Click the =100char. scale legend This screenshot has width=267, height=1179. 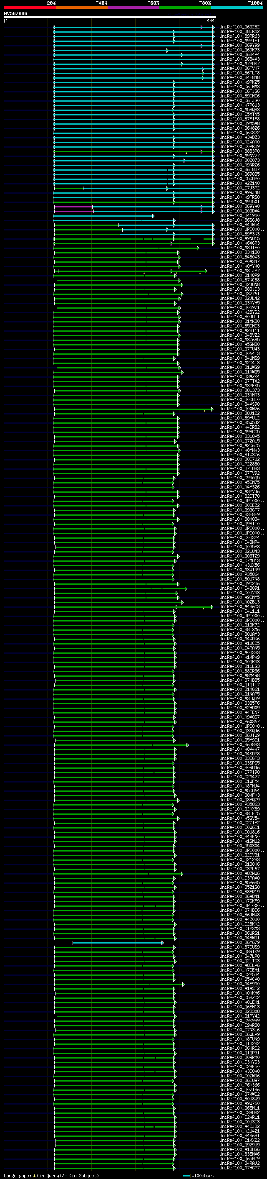(199, 1176)
